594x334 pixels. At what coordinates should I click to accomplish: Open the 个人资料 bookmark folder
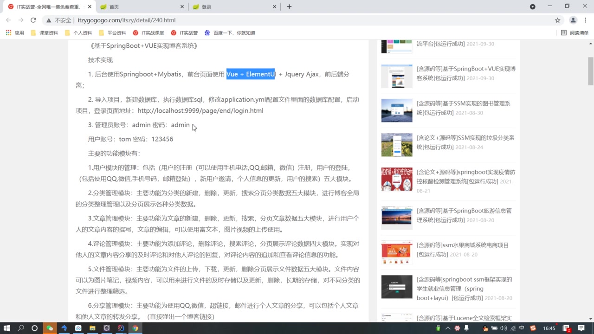(78, 33)
